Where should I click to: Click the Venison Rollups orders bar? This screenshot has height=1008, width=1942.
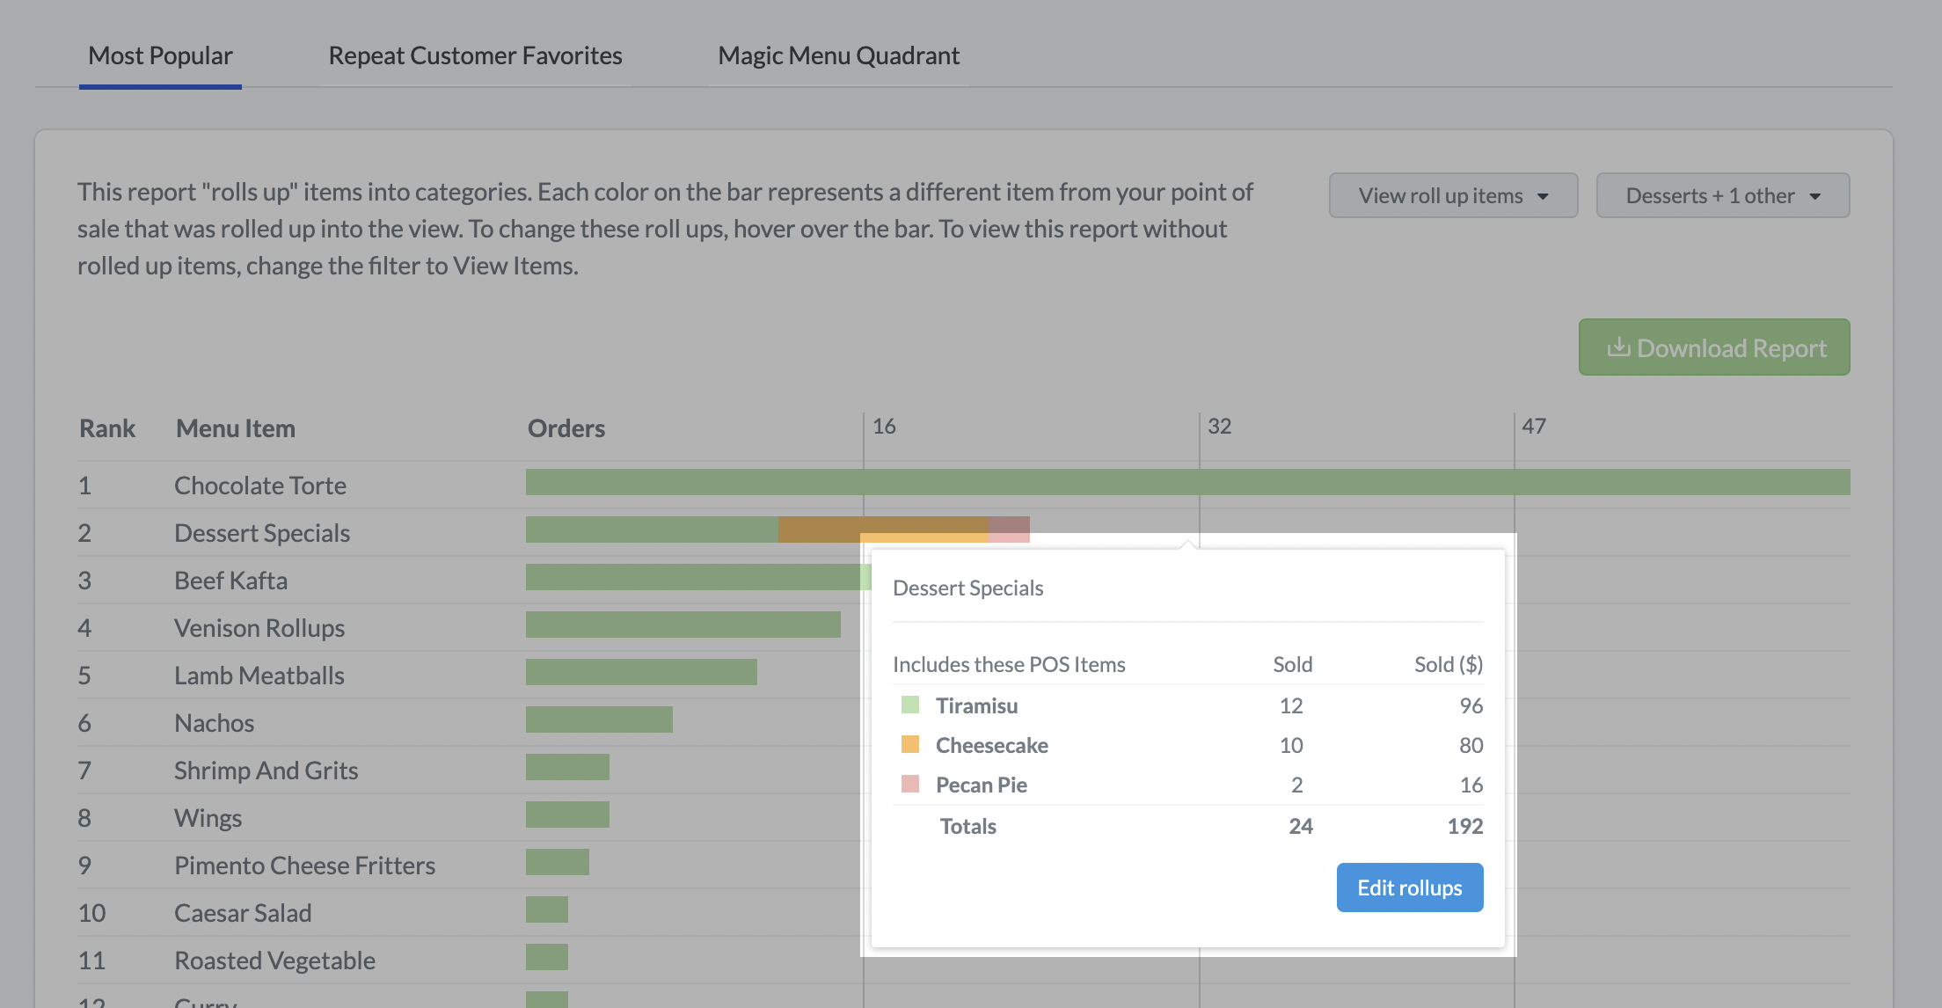click(x=683, y=625)
